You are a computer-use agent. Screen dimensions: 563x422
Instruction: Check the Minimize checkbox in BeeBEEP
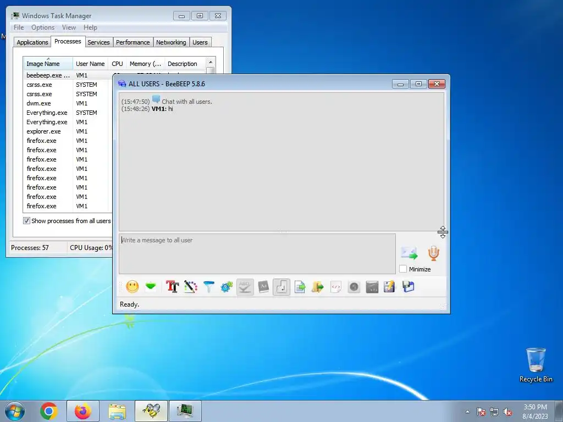(403, 269)
